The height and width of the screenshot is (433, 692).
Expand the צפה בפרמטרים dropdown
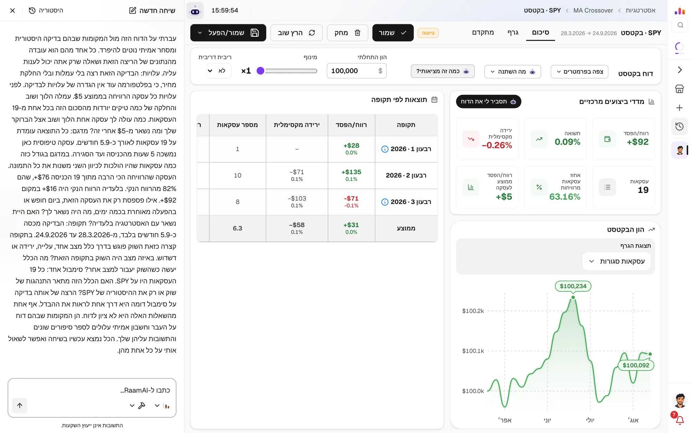(x=579, y=72)
